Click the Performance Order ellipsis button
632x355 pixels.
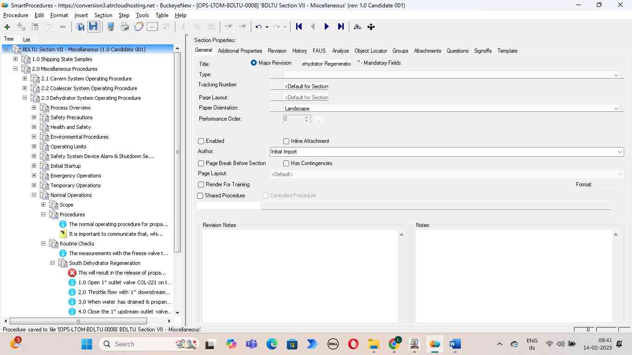tap(318, 119)
